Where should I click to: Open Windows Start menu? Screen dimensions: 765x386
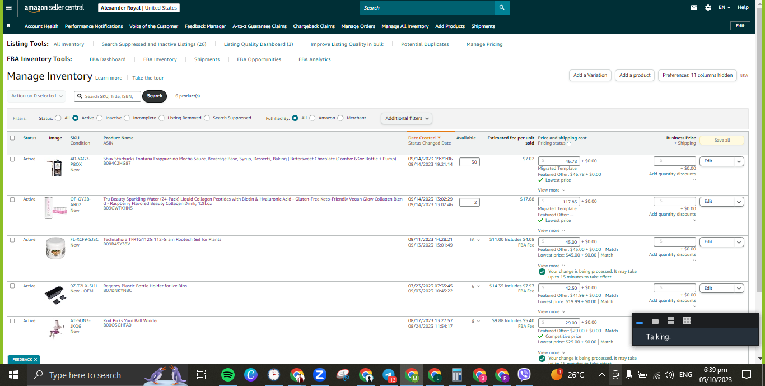click(x=13, y=375)
